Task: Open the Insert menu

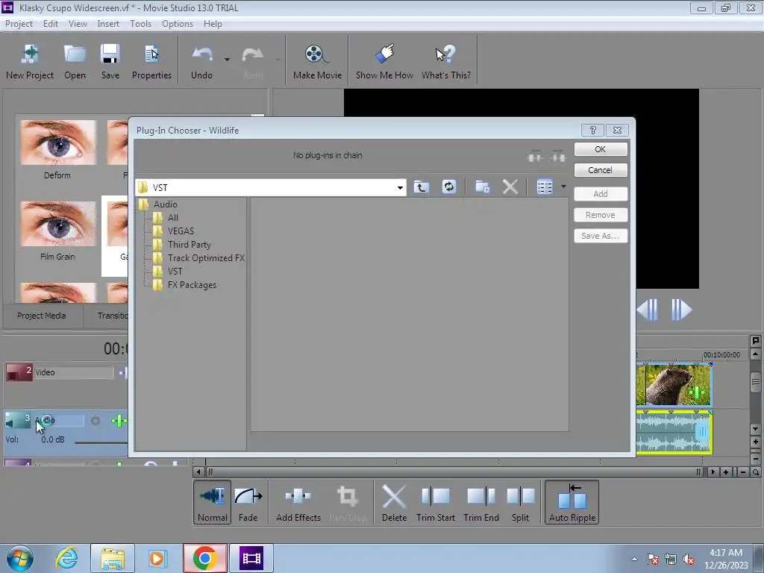Action: (x=107, y=24)
